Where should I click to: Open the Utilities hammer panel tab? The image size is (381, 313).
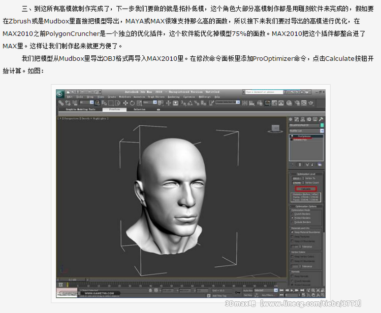321,119
